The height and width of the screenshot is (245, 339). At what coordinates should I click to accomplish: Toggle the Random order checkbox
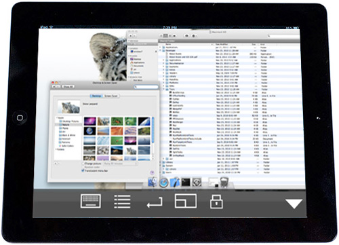coord(83,167)
